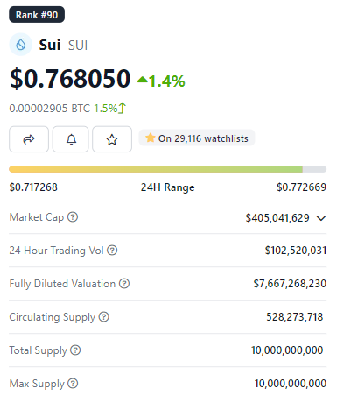
Task: Open Market Cap help question icon
Action: 73,217
